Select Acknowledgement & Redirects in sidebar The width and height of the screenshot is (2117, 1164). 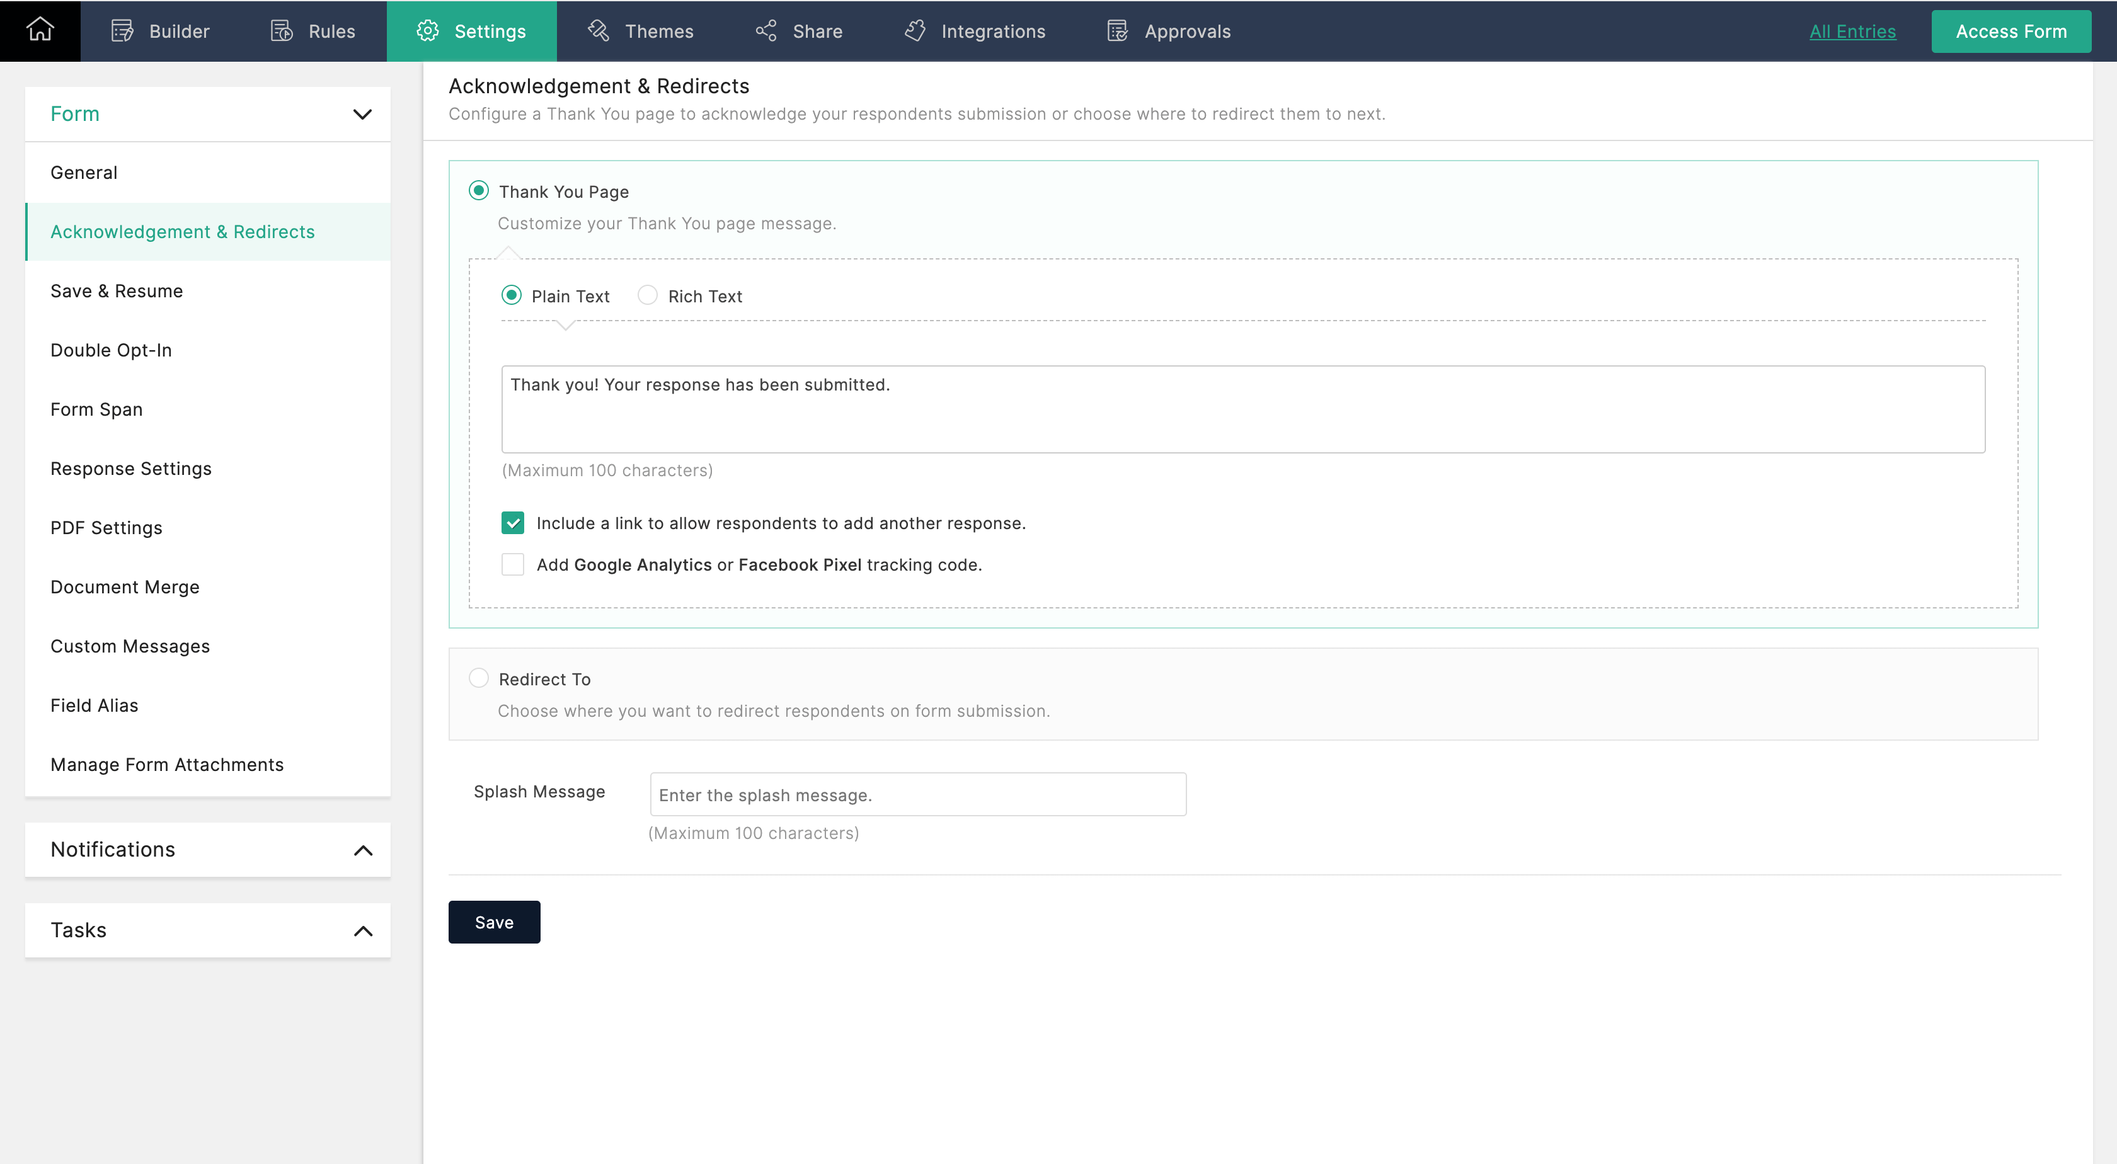click(x=208, y=232)
